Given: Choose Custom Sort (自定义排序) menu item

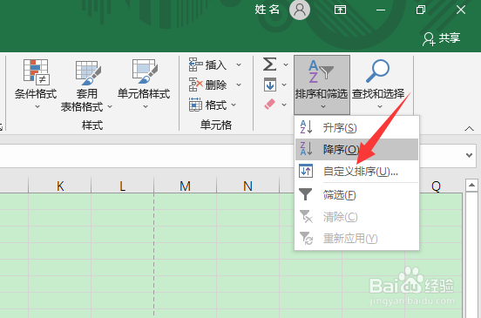Looking at the screenshot, I should pos(356,171).
